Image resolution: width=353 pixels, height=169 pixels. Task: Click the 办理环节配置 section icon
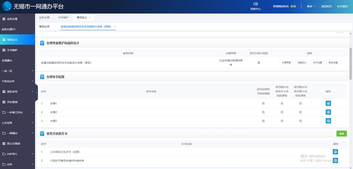point(42,77)
